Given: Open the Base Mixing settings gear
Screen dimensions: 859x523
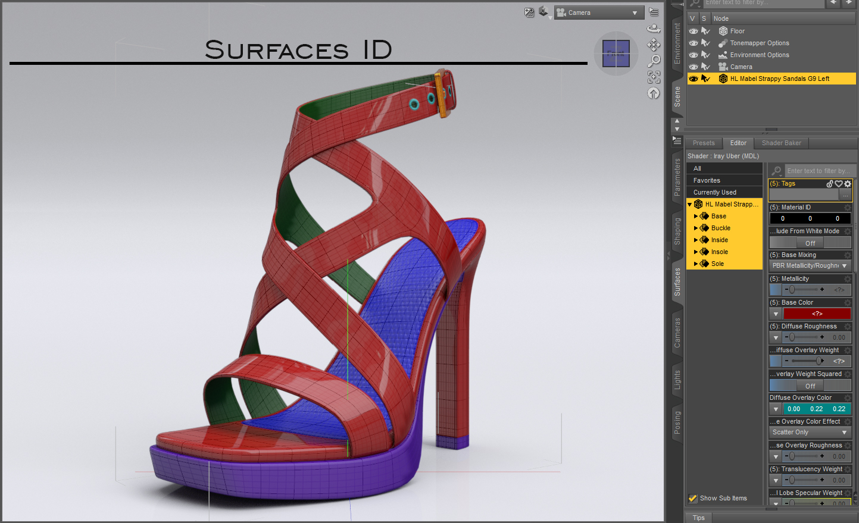Looking at the screenshot, I should pyautogui.click(x=848, y=255).
